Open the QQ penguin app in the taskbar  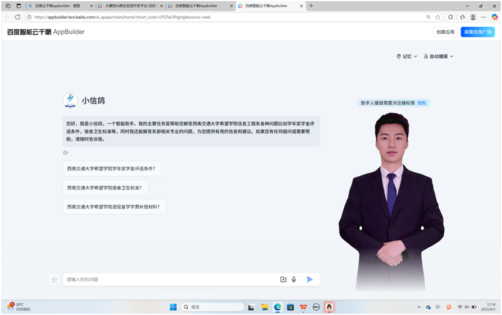[x=329, y=307]
